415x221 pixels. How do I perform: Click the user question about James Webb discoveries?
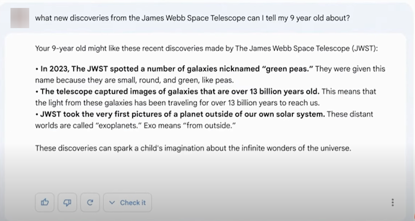[192, 18]
